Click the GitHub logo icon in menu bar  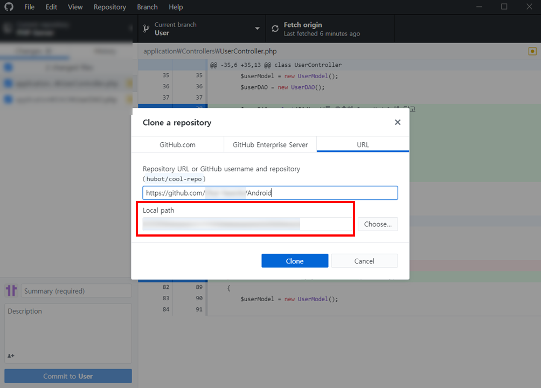point(9,7)
